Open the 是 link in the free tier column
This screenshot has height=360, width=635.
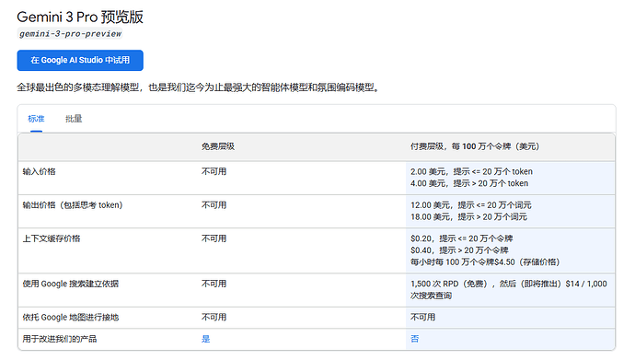pyautogui.click(x=206, y=339)
